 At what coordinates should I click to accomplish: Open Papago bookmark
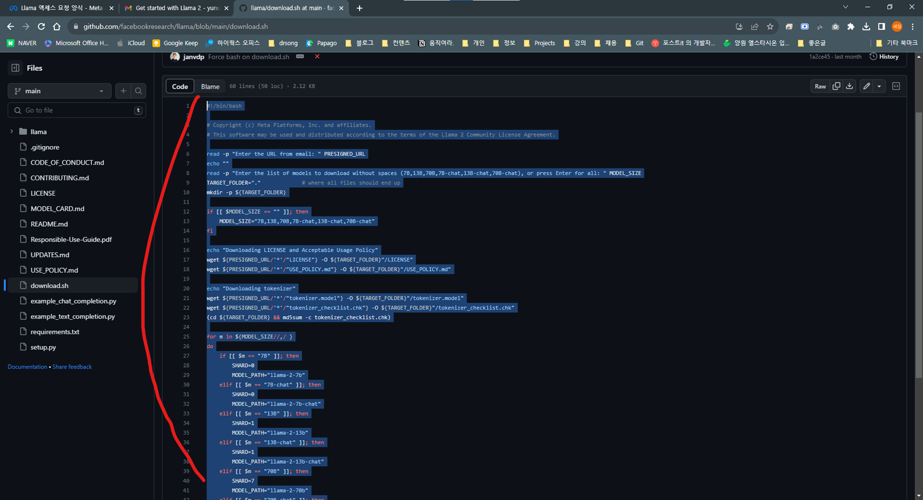pyautogui.click(x=321, y=43)
